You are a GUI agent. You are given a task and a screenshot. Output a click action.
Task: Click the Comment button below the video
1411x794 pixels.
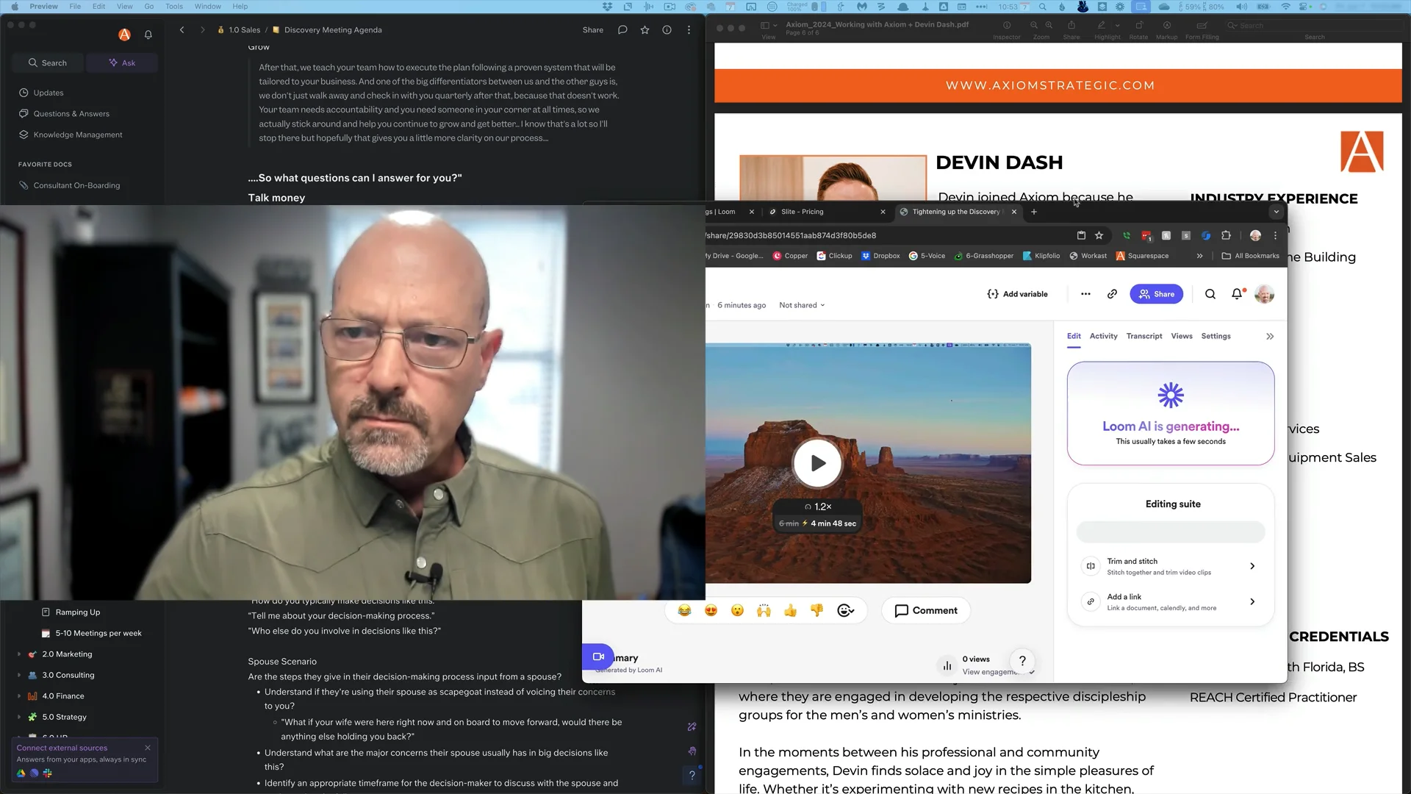pyautogui.click(x=926, y=611)
